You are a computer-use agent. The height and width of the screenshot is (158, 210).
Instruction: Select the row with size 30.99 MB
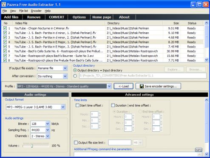102,51
